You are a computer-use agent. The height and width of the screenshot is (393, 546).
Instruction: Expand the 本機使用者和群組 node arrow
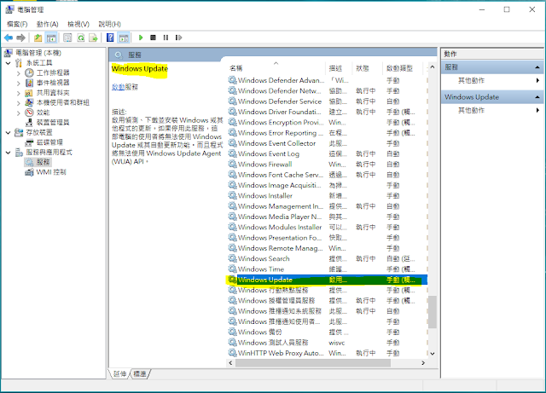[x=19, y=102]
